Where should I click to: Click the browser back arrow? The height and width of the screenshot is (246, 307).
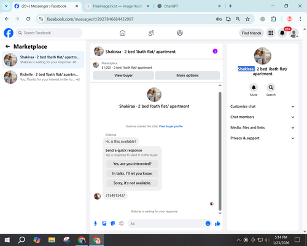7,19
